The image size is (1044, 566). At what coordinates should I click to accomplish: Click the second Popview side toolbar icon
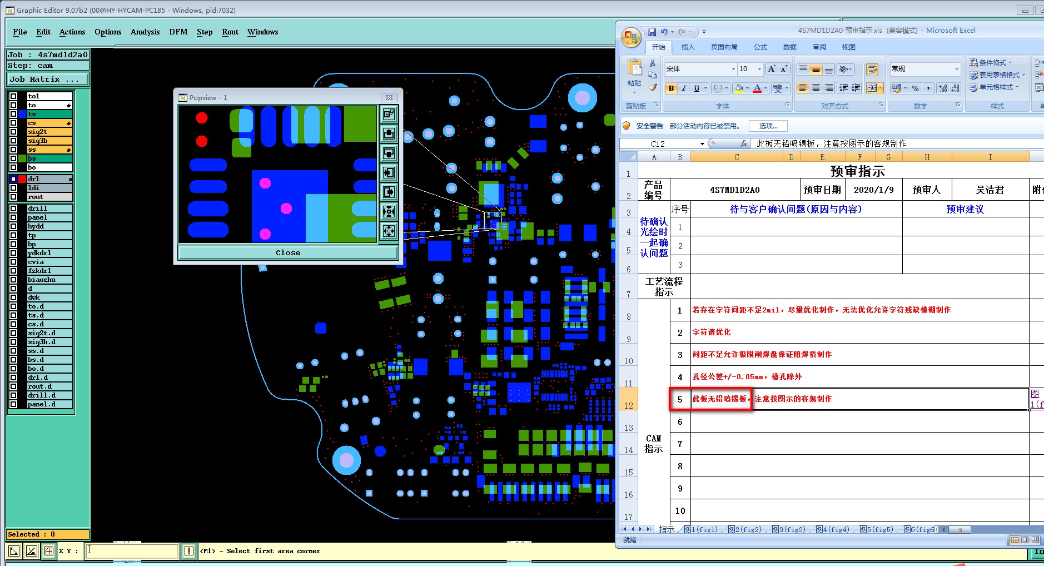[389, 133]
